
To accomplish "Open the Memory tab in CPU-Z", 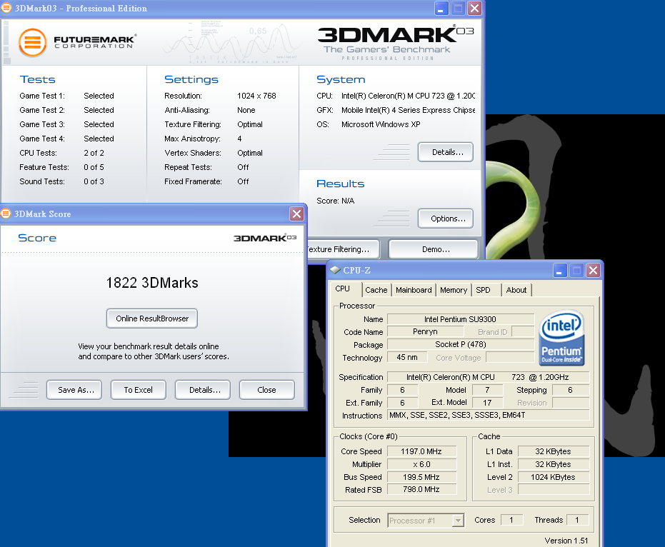I will click(x=454, y=290).
